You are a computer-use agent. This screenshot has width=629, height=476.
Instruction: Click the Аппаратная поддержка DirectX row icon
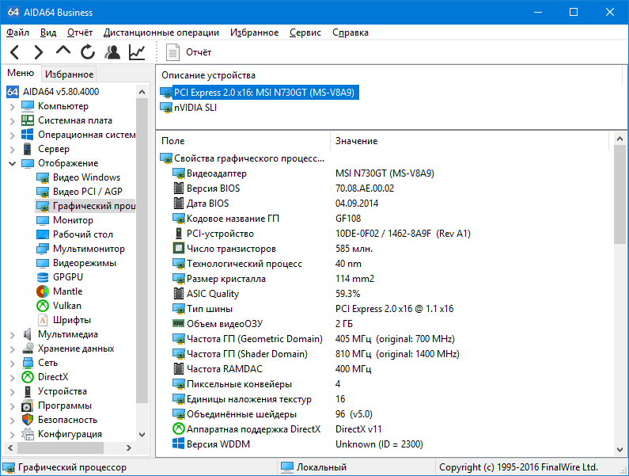point(178,429)
